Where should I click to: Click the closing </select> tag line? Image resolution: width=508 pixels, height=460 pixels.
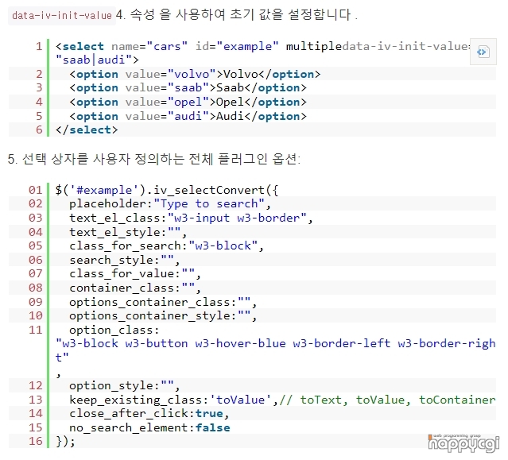click(x=87, y=129)
